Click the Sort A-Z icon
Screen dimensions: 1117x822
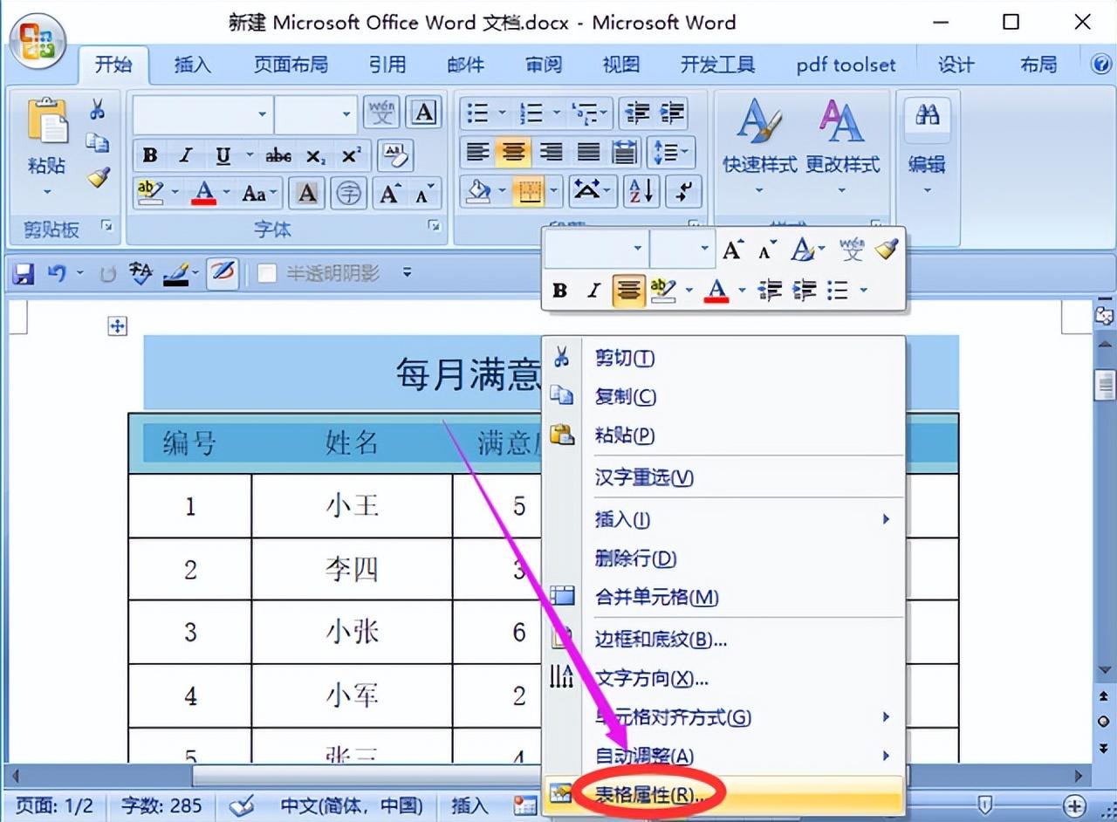coord(641,191)
